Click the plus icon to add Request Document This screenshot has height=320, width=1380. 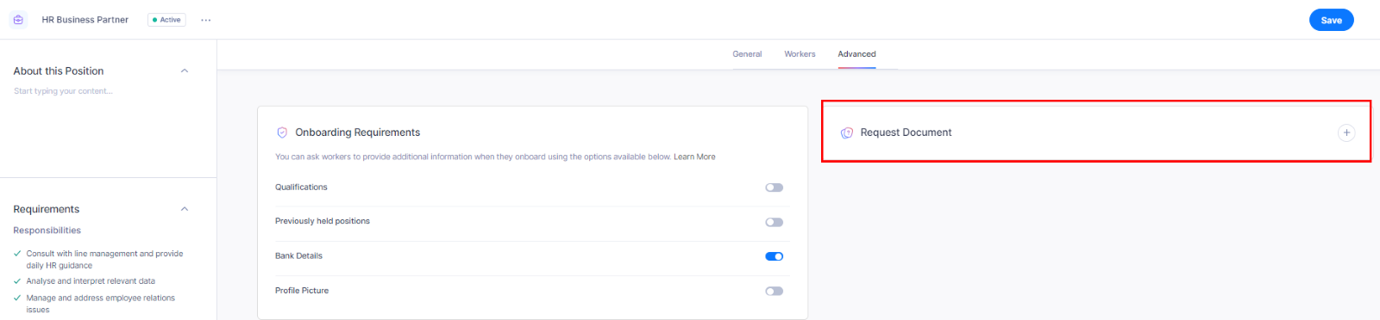1346,132
